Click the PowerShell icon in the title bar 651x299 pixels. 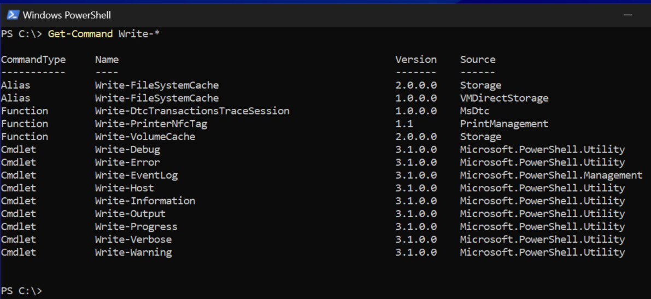tap(13, 15)
